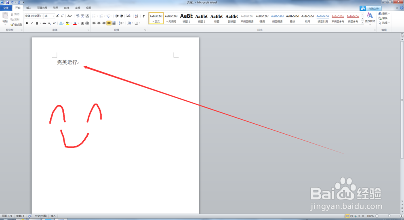Open the font name dropdown (宋体)

(x=42, y=16)
